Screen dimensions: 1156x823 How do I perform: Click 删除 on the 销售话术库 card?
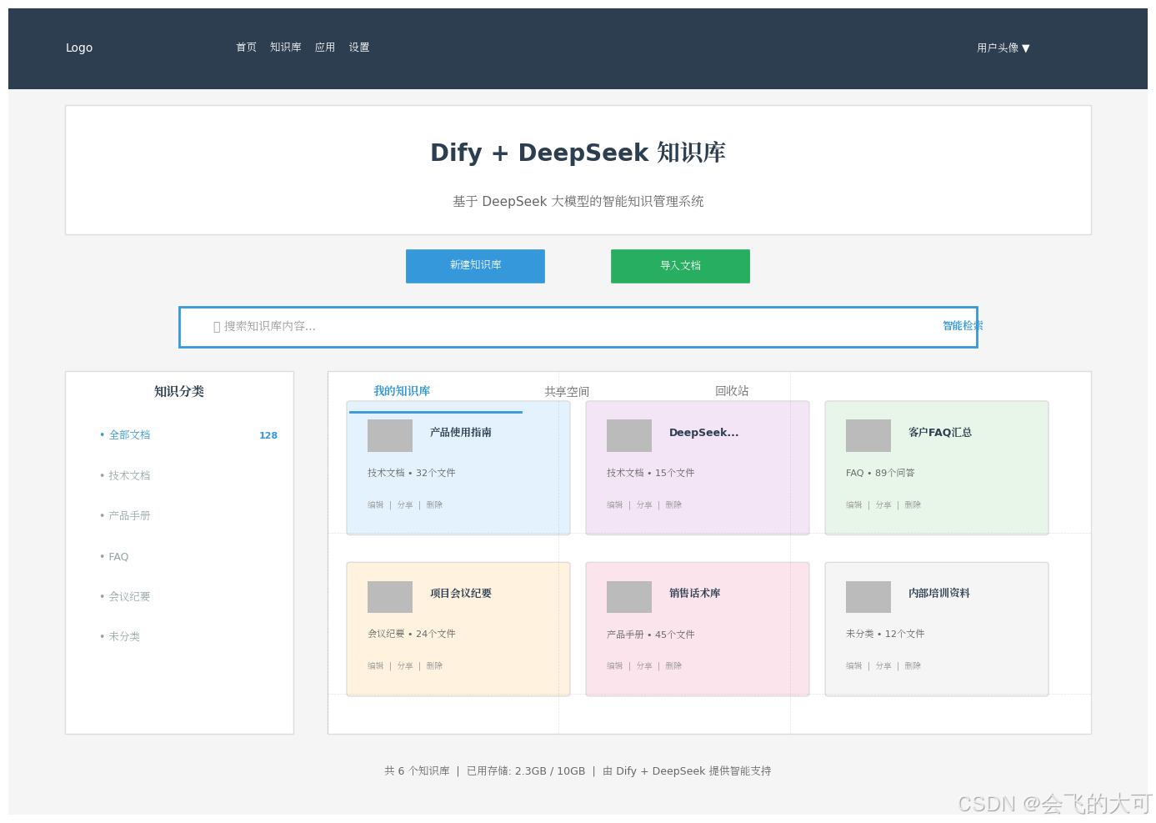pos(673,666)
